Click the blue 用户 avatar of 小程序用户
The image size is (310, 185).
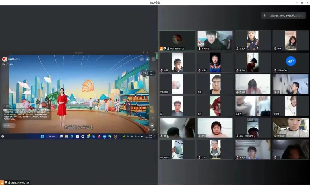[290, 61]
